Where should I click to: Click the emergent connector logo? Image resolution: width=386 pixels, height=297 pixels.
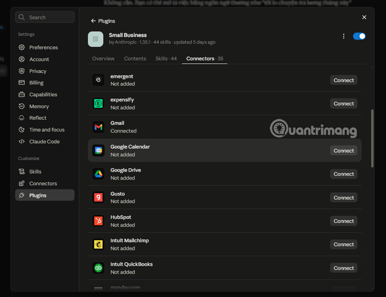(98, 80)
